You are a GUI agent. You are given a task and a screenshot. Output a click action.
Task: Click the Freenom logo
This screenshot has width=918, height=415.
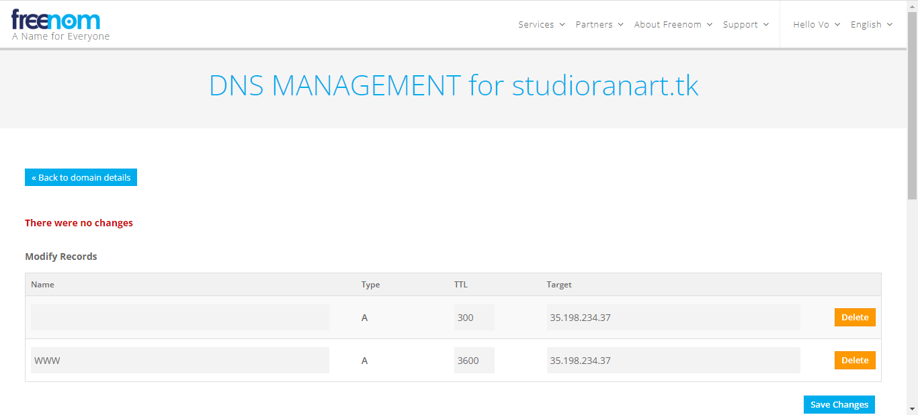click(x=56, y=20)
